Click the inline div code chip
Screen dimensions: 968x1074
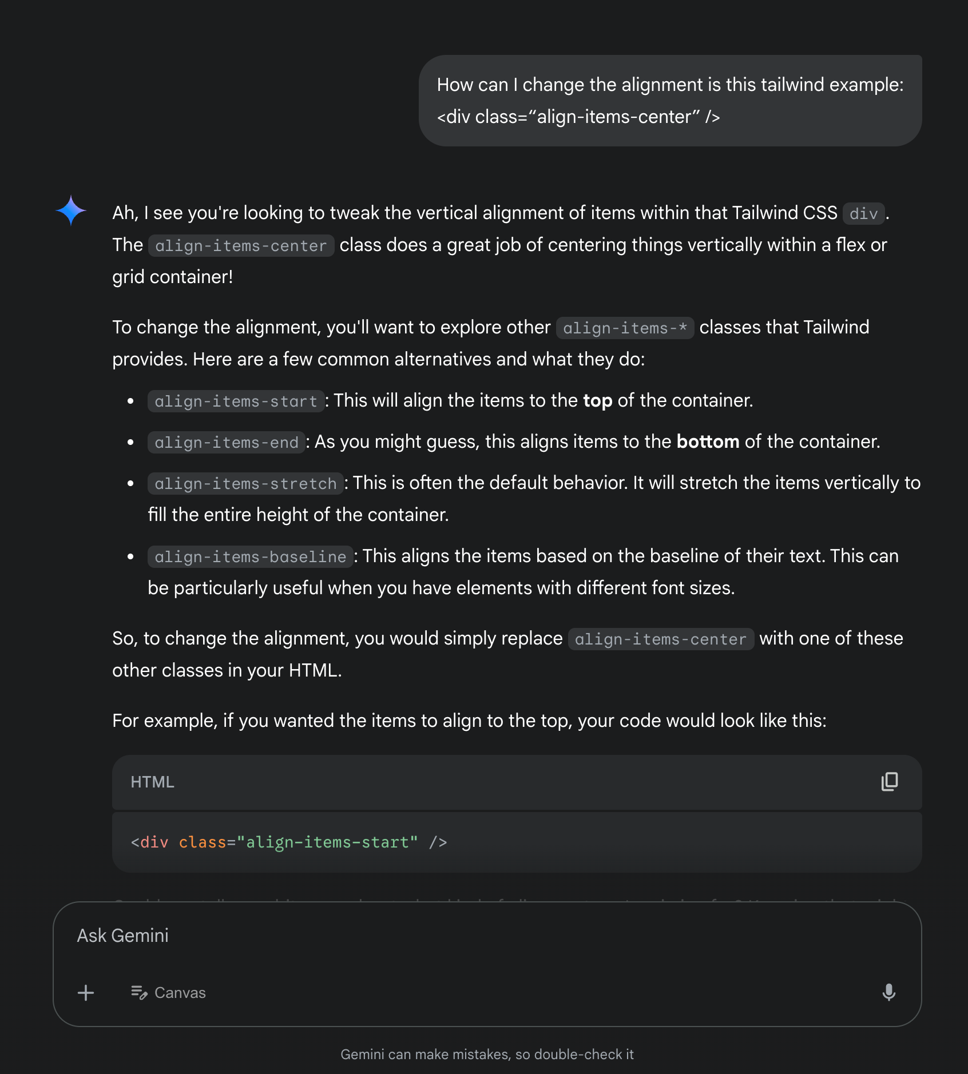pos(863,214)
